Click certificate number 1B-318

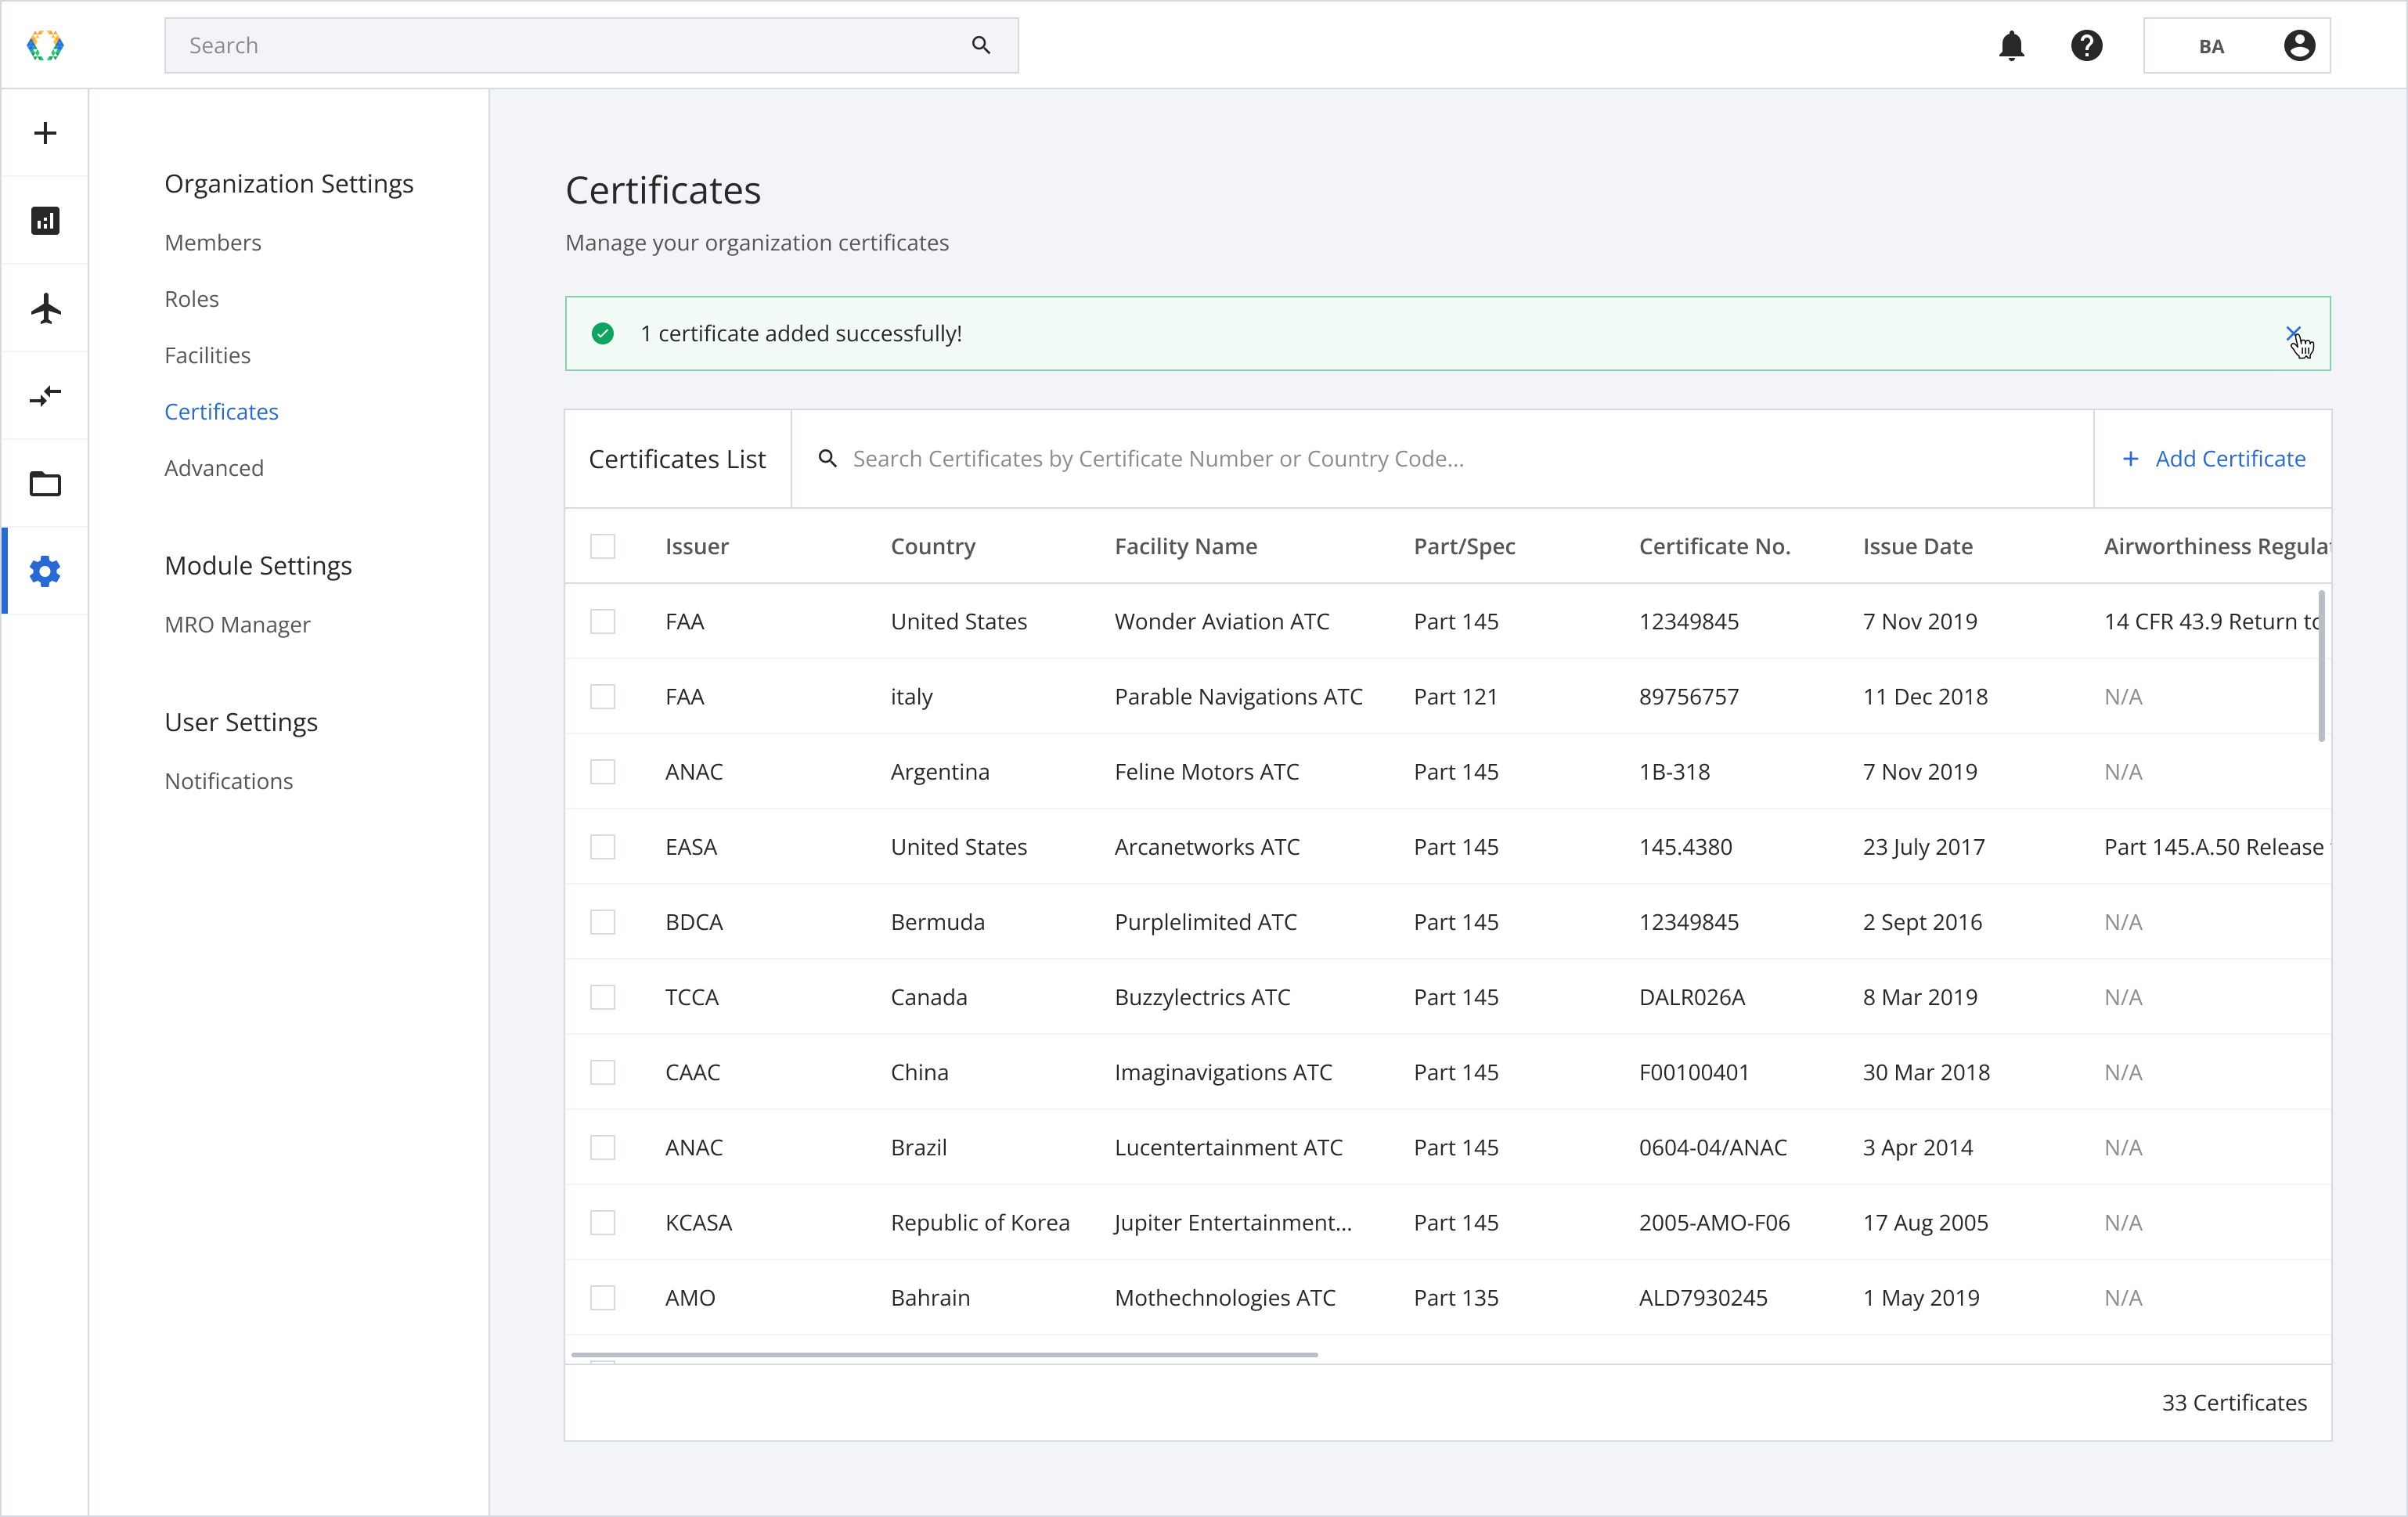click(x=1675, y=771)
